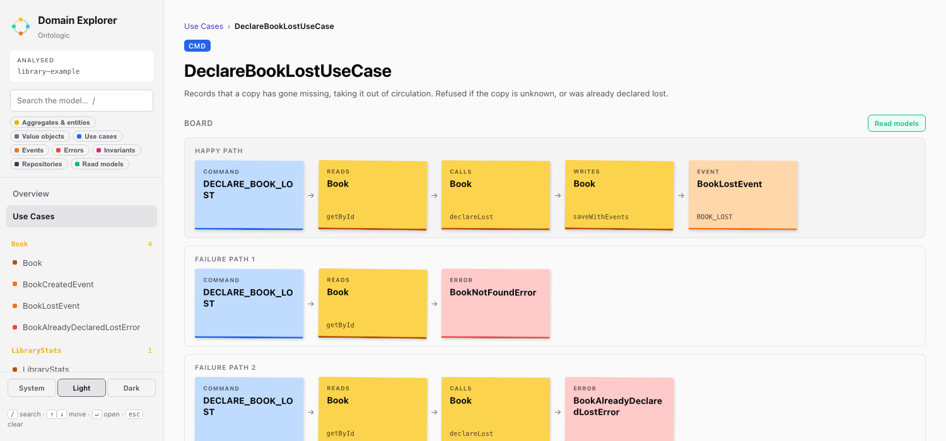The height and width of the screenshot is (441, 946).
Task: Click the Domain Explorer logo icon
Action: [21, 26]
